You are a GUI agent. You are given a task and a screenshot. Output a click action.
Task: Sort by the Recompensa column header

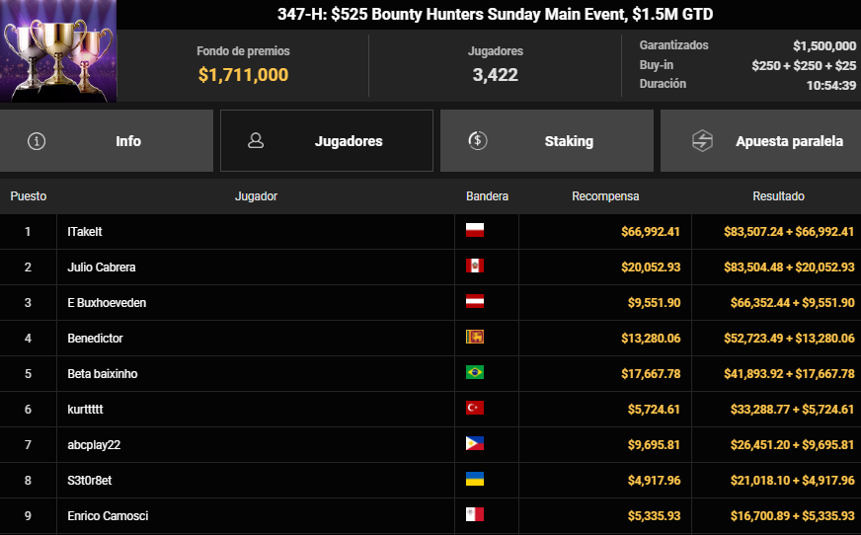coord(605,196)
